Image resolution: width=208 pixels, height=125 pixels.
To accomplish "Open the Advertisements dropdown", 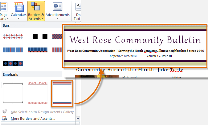I will tap(58, 11).
